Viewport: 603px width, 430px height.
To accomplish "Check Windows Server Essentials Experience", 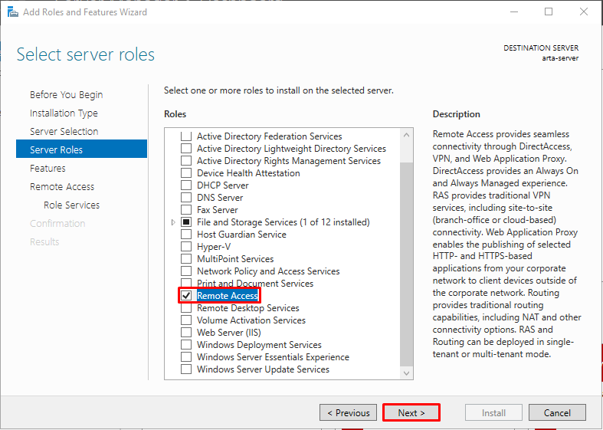I will click(186, 357).
